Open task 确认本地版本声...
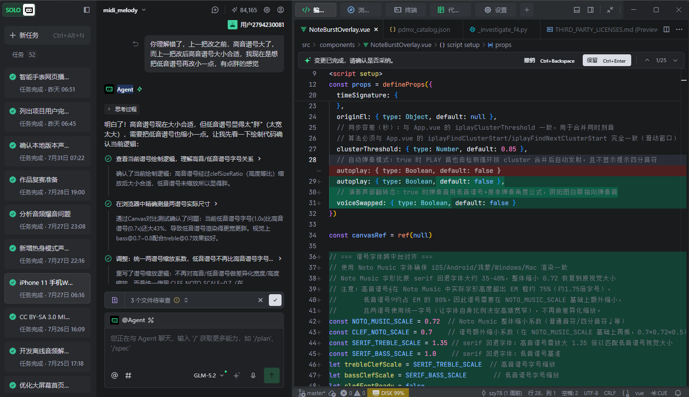This screenshot has width=689, height=397. tap(47, 151)
